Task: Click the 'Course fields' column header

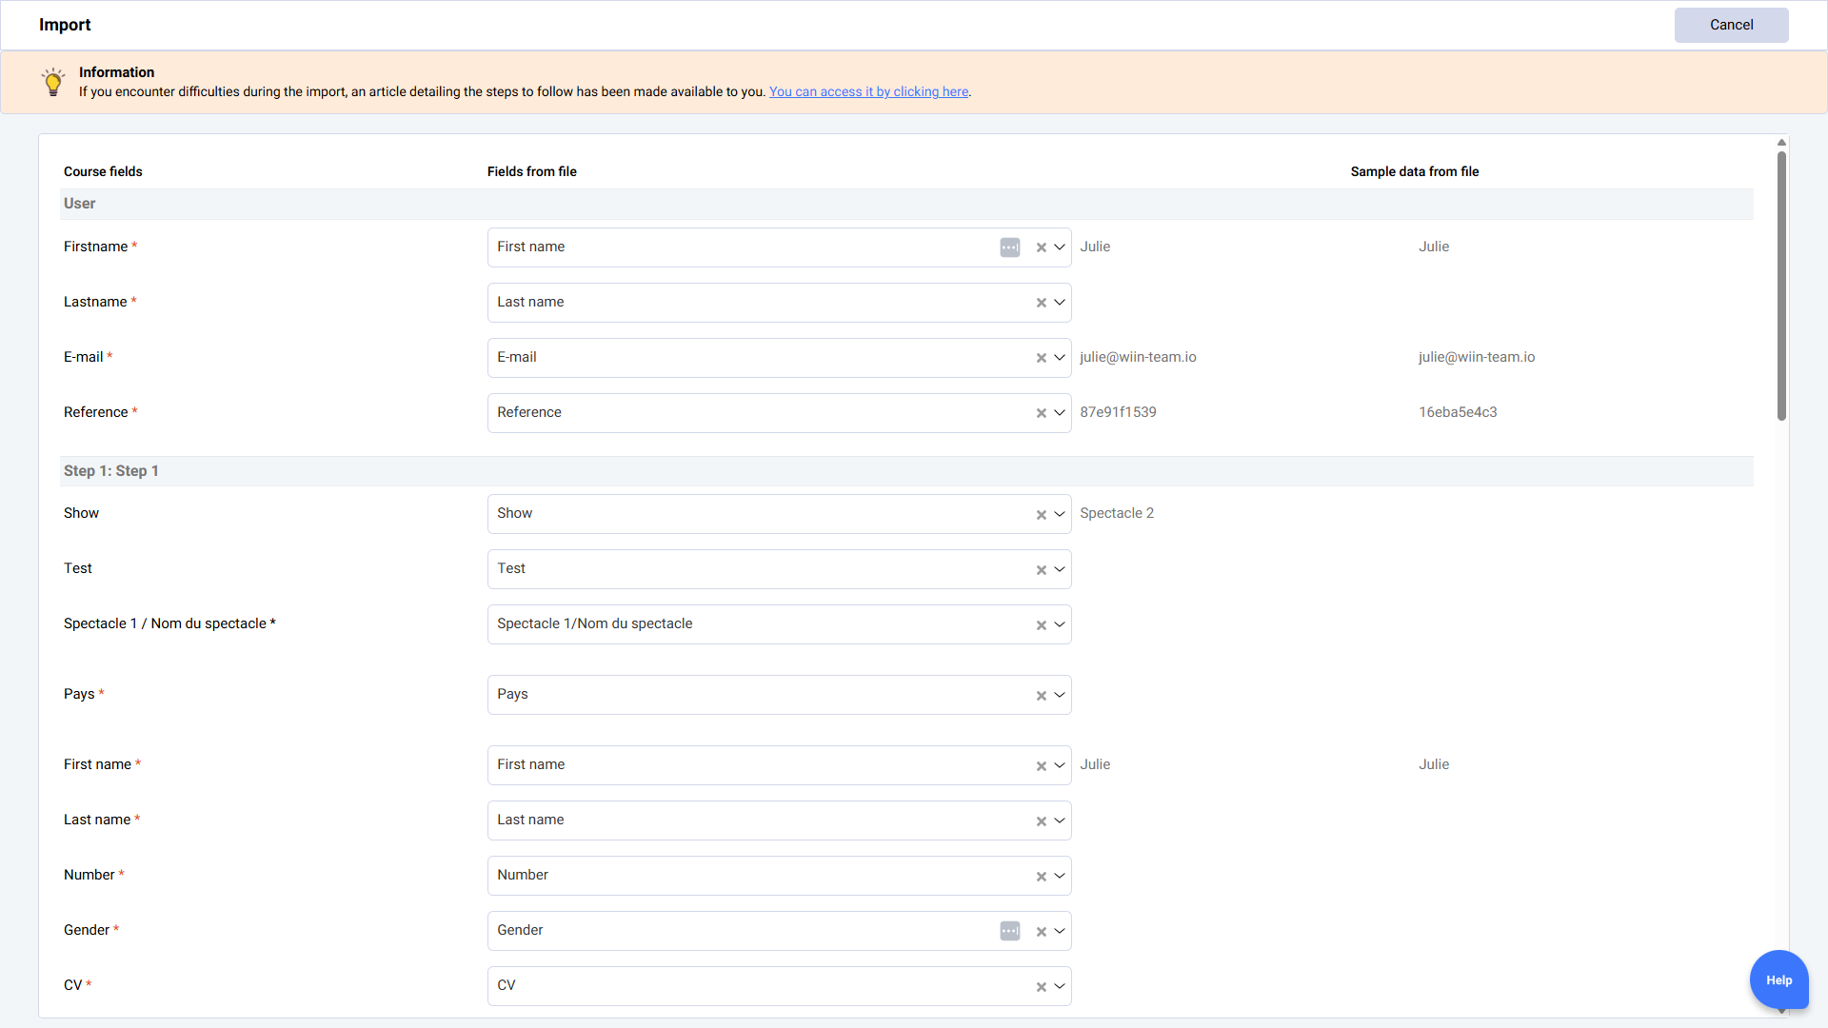Action: click(x=103, y=171)
